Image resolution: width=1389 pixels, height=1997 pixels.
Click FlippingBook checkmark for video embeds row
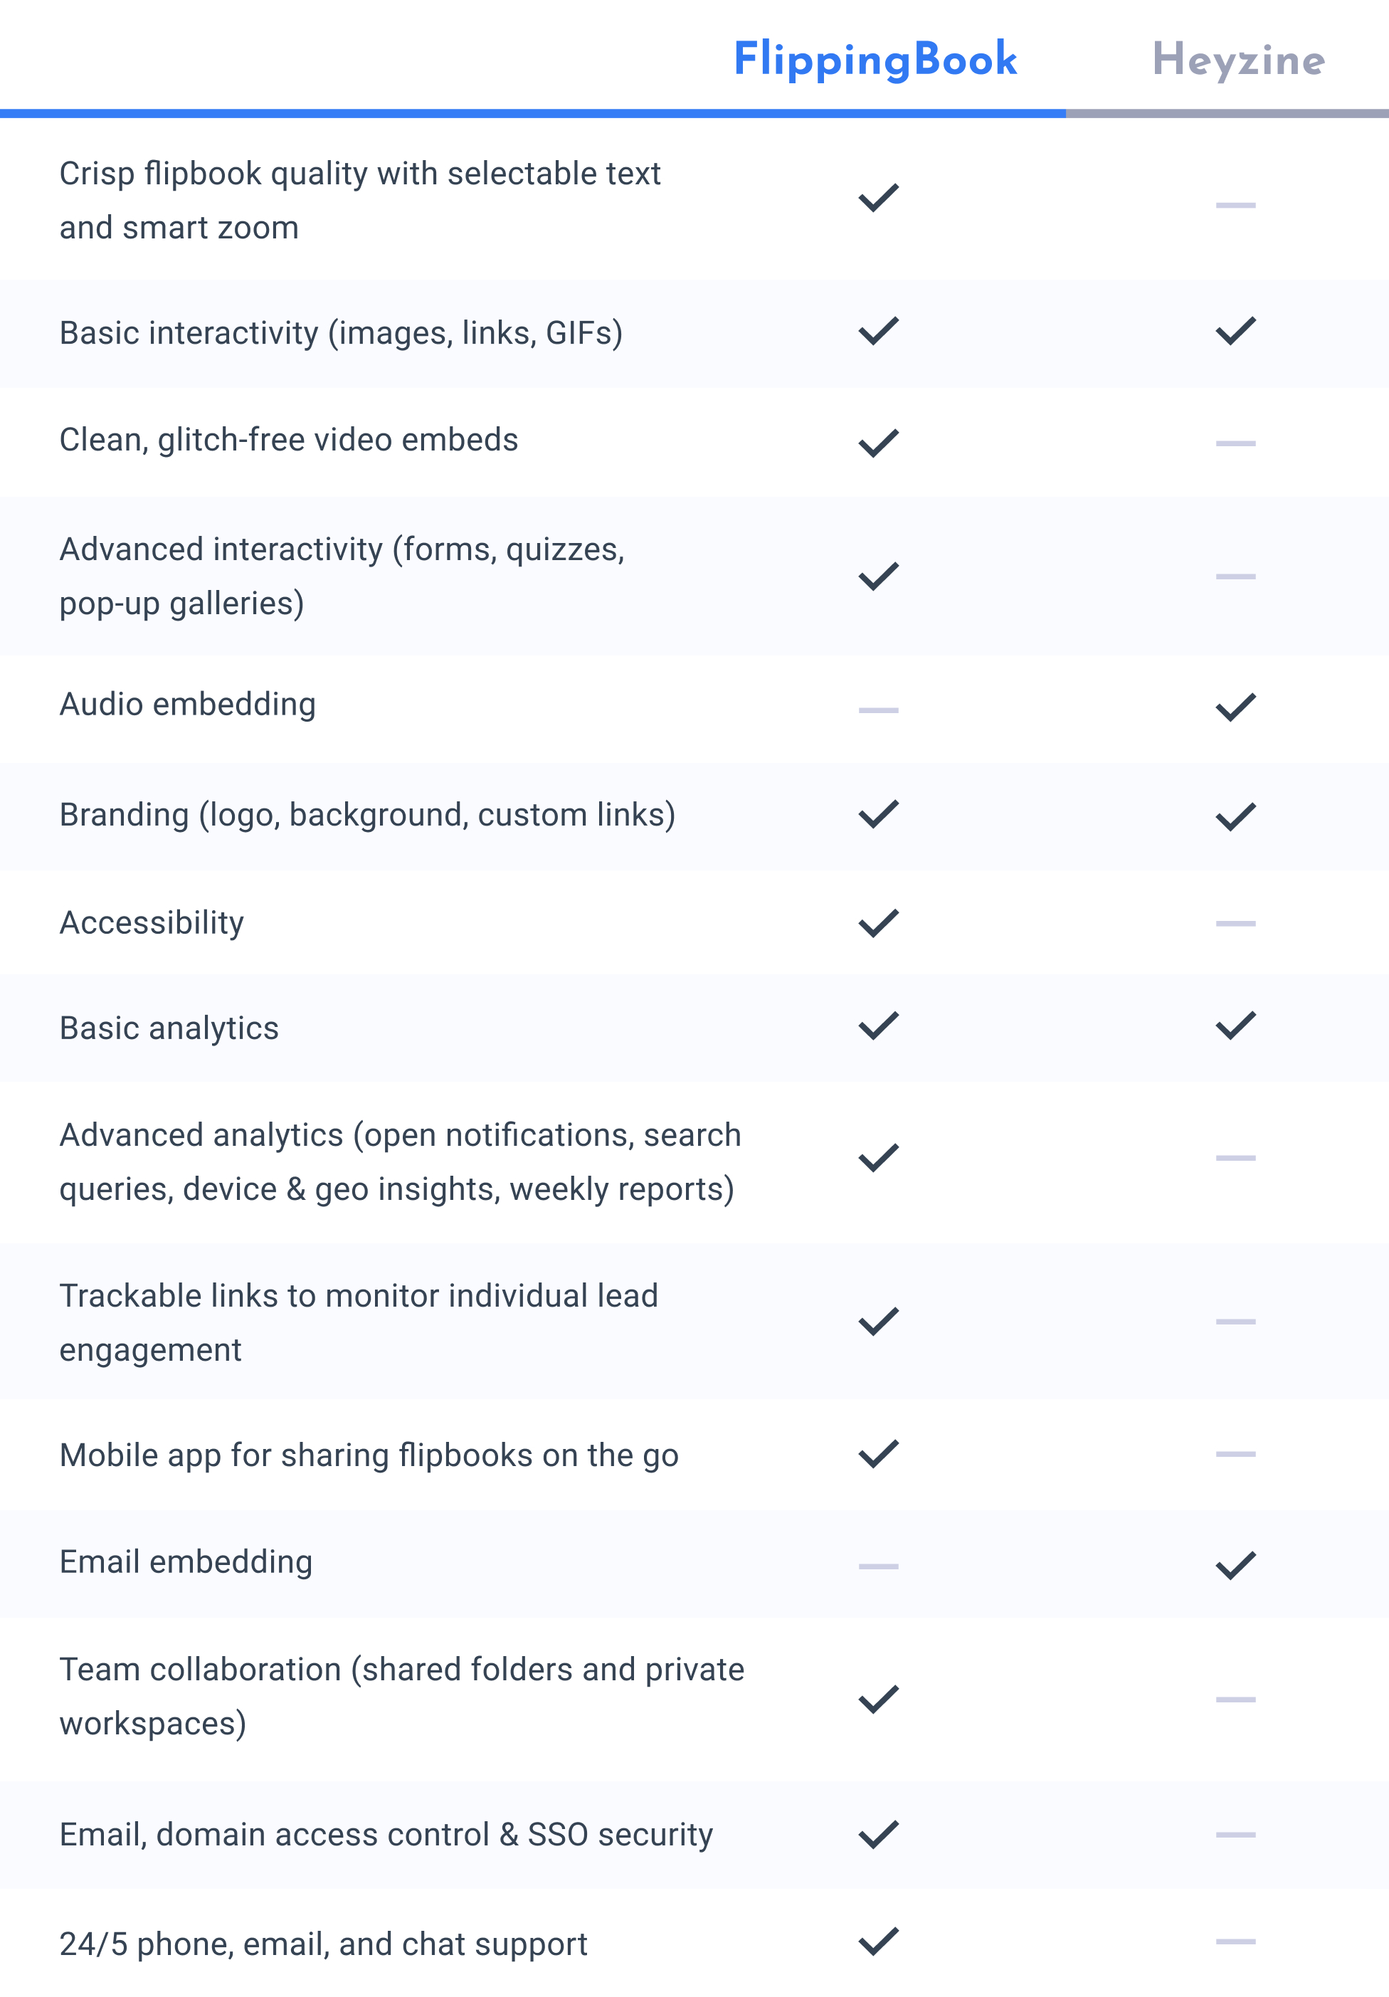click(879, 443)
